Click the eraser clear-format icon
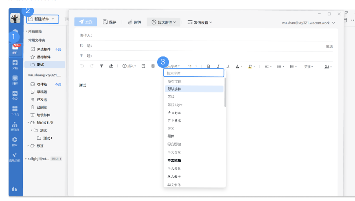The image size is (355, 201). (x=111, y=66)
